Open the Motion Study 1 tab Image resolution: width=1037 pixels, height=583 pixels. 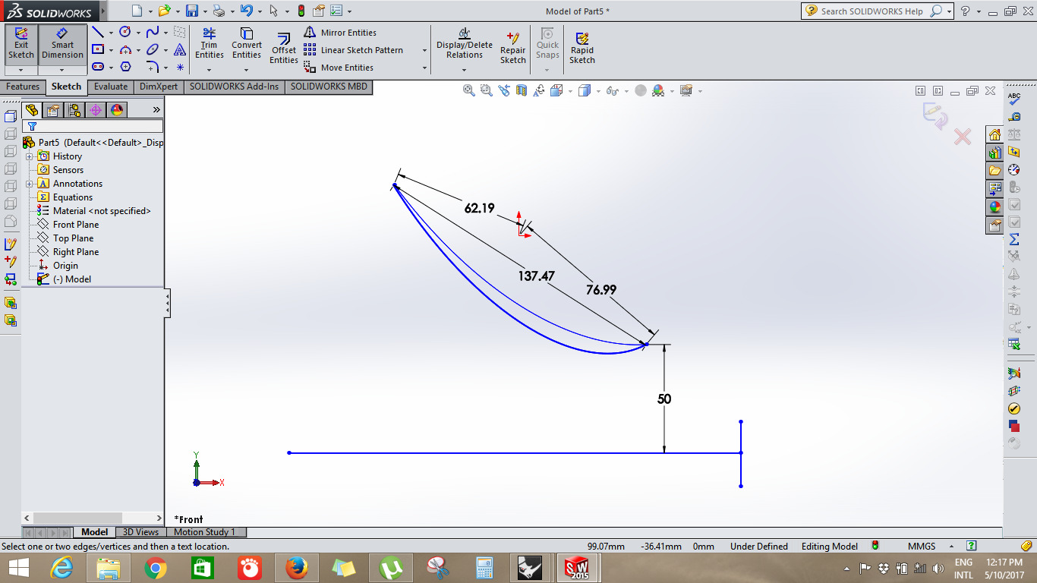[x=205, y=532]
